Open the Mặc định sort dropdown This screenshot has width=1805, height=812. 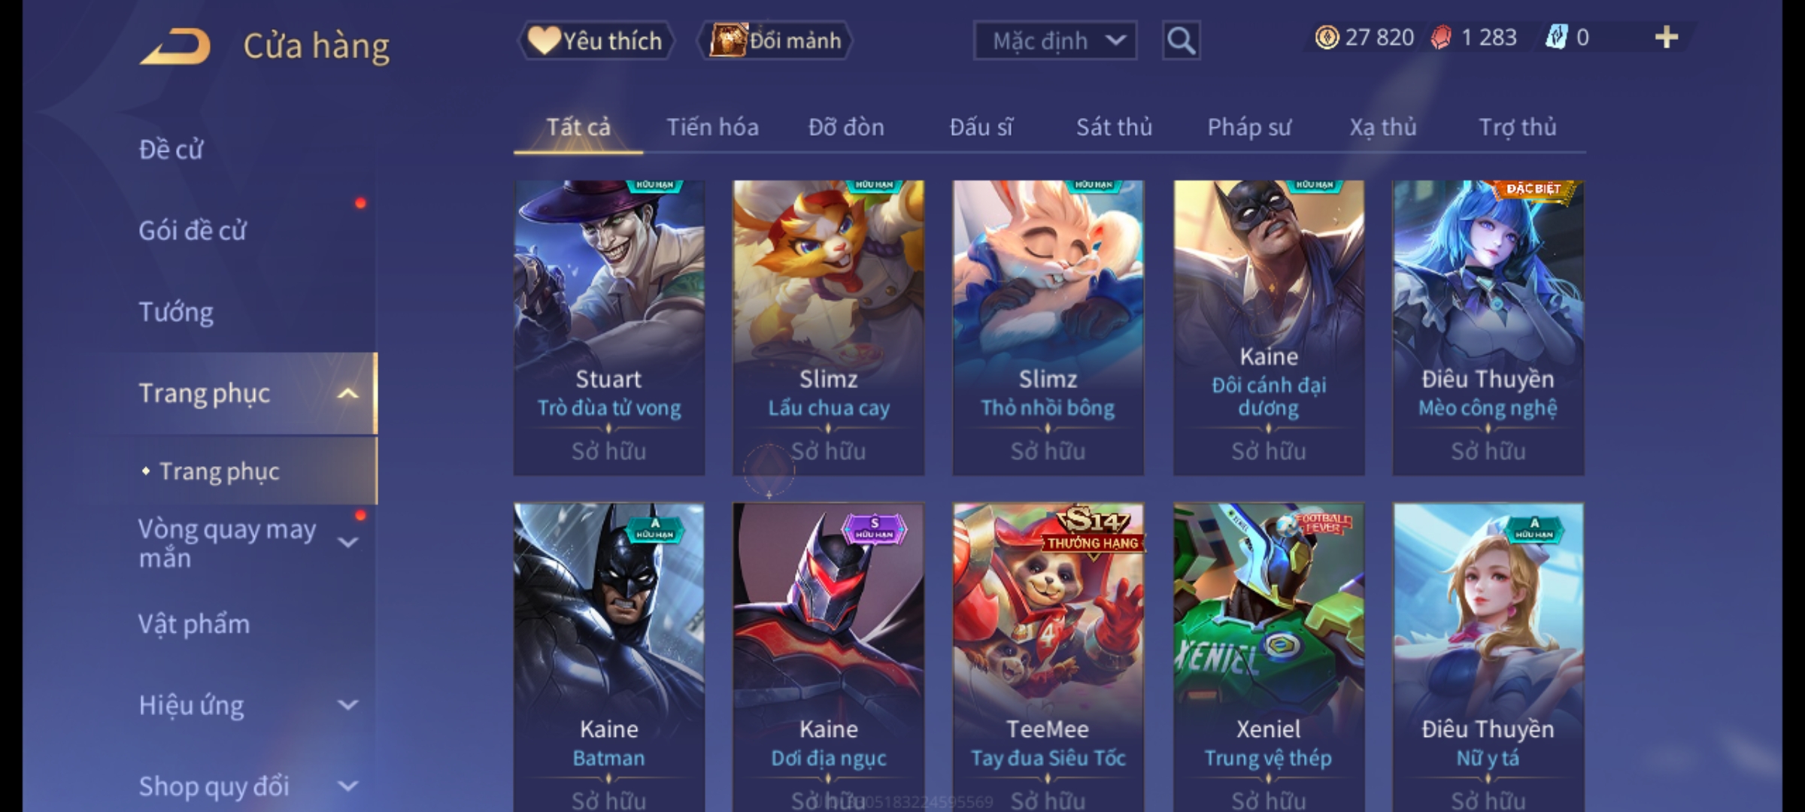pyautogui.click(x=1054, y=41)
